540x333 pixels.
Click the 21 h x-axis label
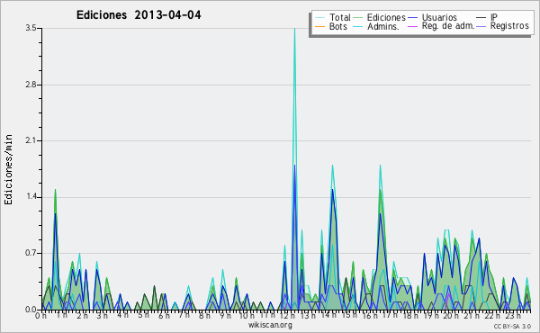[x=471, y=316]
